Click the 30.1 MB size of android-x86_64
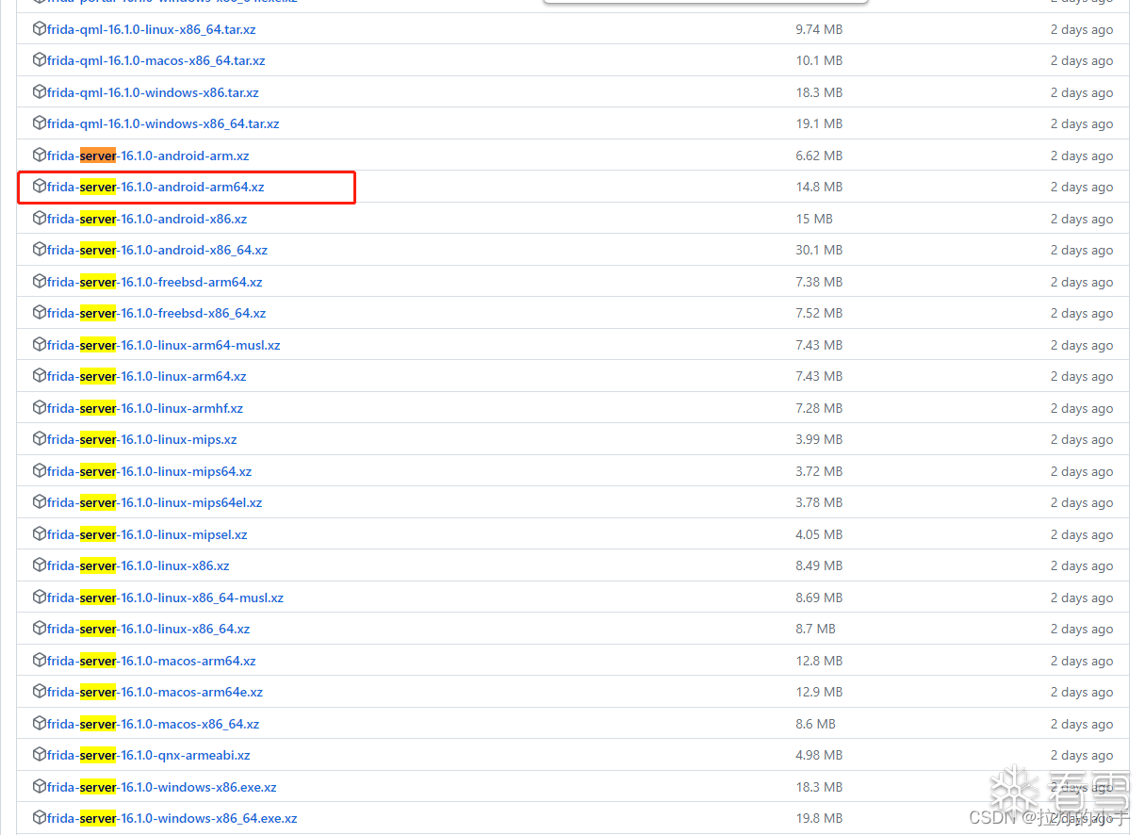The height and width of the screenshot is (835, 1145). (x=819, y=250)
